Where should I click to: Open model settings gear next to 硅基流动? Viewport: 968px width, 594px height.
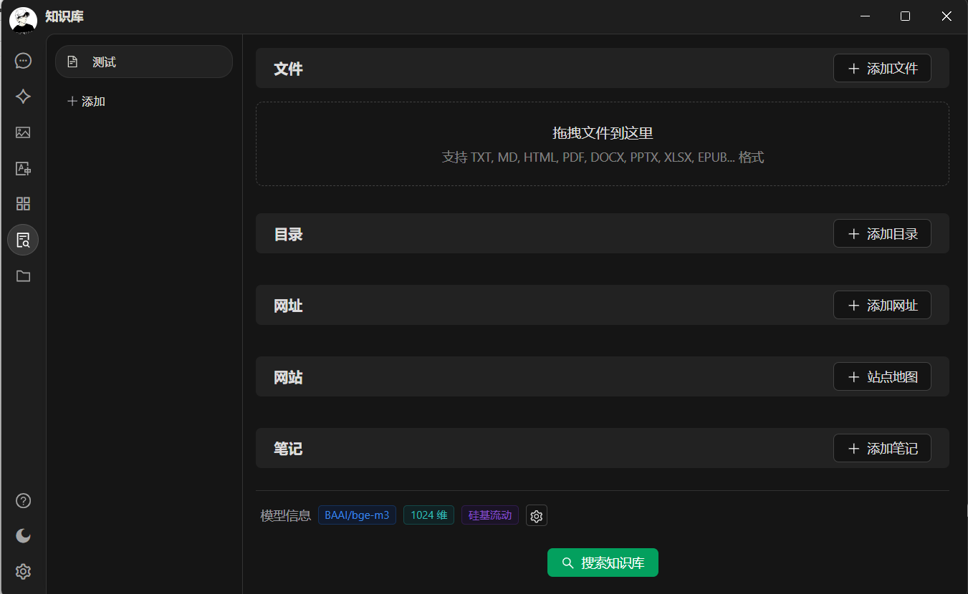coord(537,516)
